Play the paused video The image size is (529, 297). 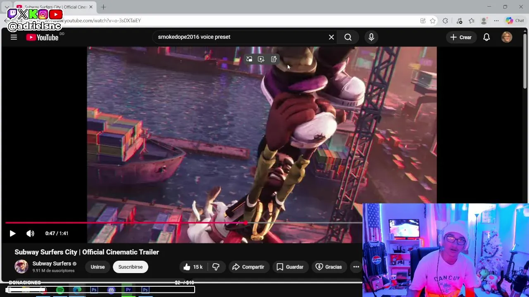point(12,233)
